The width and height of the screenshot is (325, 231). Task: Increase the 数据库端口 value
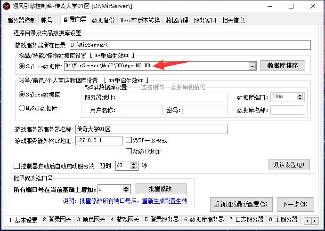[300, 95]
